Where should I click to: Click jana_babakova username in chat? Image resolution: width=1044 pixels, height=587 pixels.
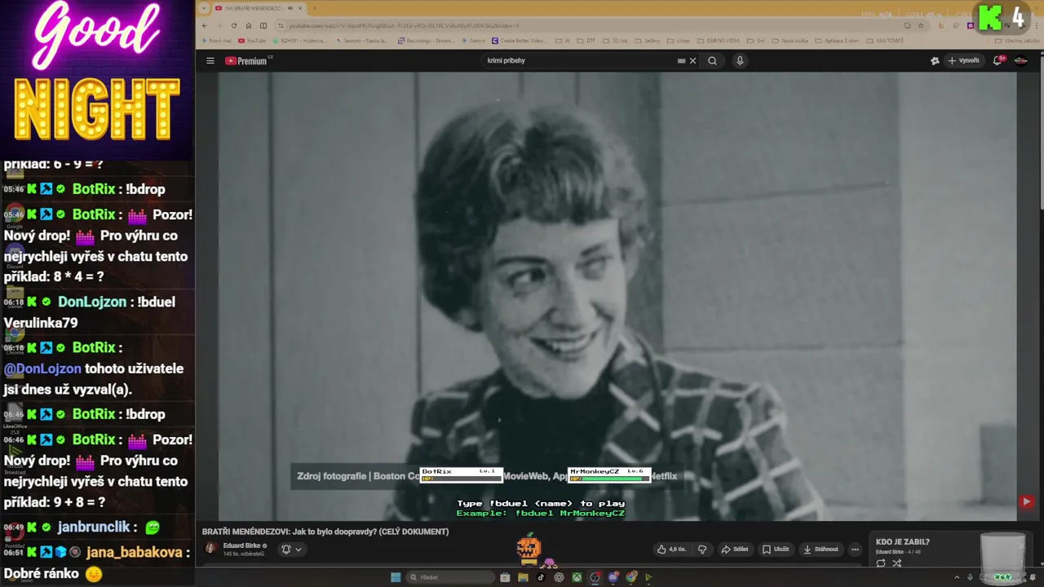click(135, 553)
